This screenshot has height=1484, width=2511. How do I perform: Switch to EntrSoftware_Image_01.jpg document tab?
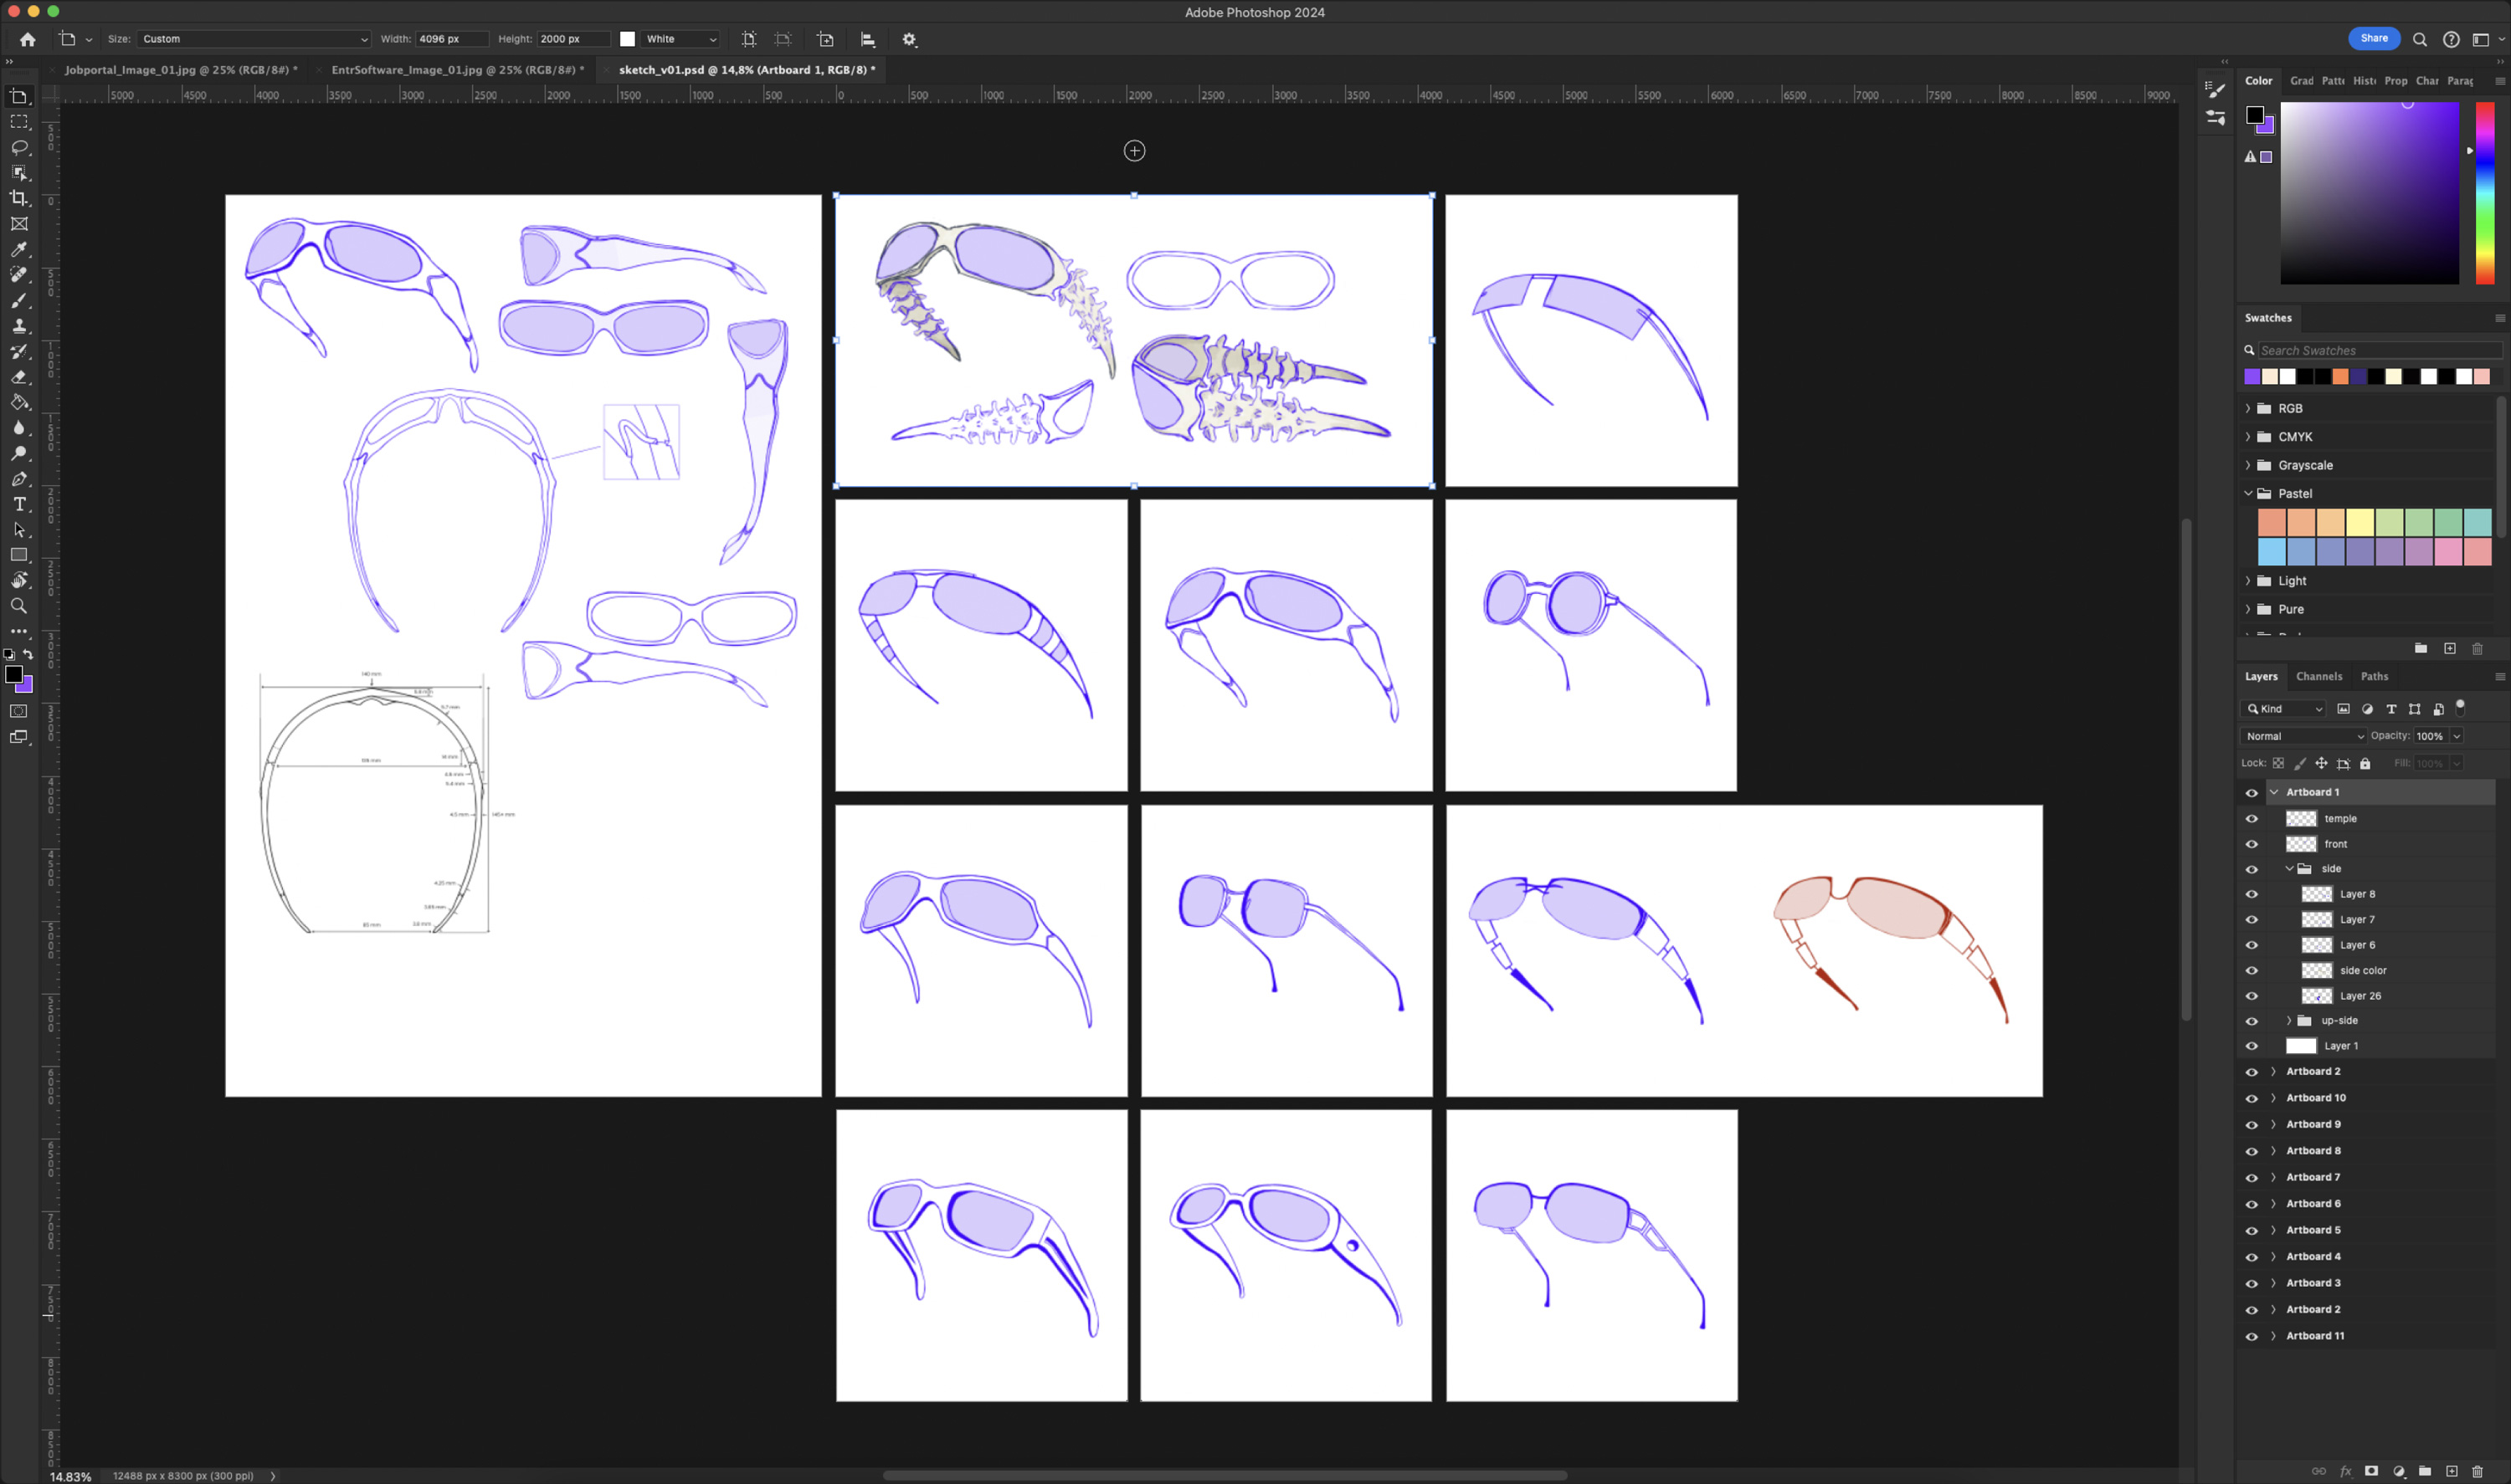coord(458,70)
